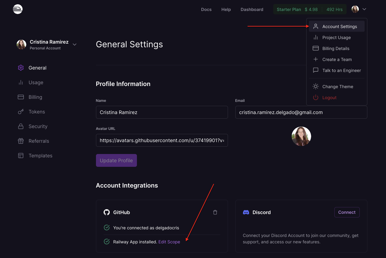Click the card icon beside Billing Details
This screenshot has width=386, height=258.
[x=316, y=48]
